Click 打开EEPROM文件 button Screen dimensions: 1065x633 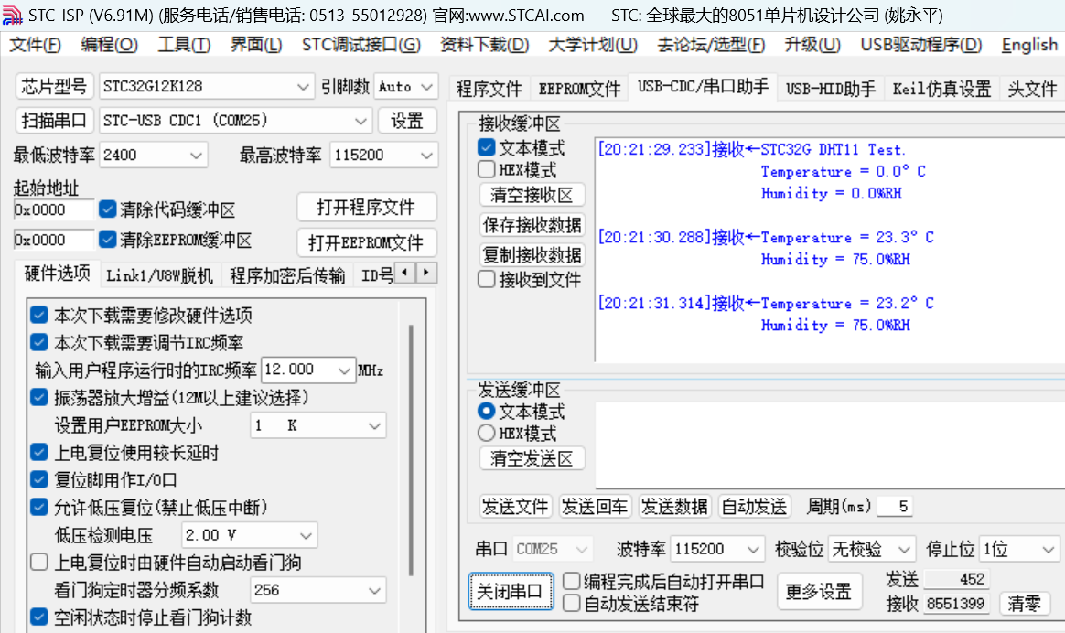pyautogui.click(x=366, y=242)
